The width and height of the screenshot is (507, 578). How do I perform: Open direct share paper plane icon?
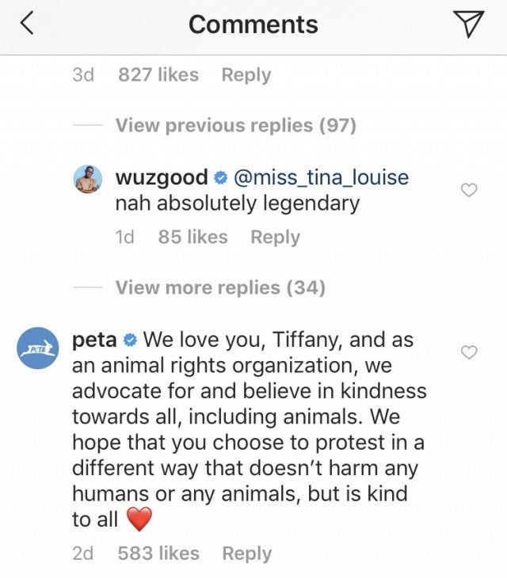click(471, 25)
